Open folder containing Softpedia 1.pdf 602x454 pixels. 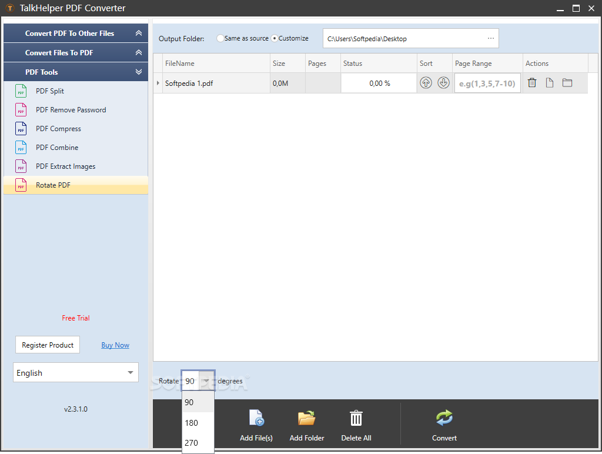tap(567, 82)
